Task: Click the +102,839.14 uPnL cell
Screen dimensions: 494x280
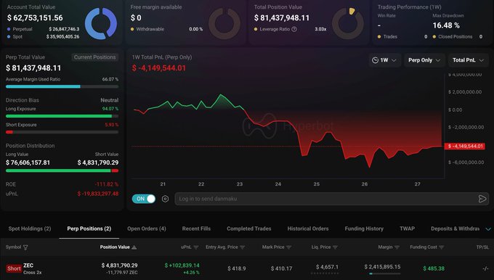Action: click(x=182, y=265)
